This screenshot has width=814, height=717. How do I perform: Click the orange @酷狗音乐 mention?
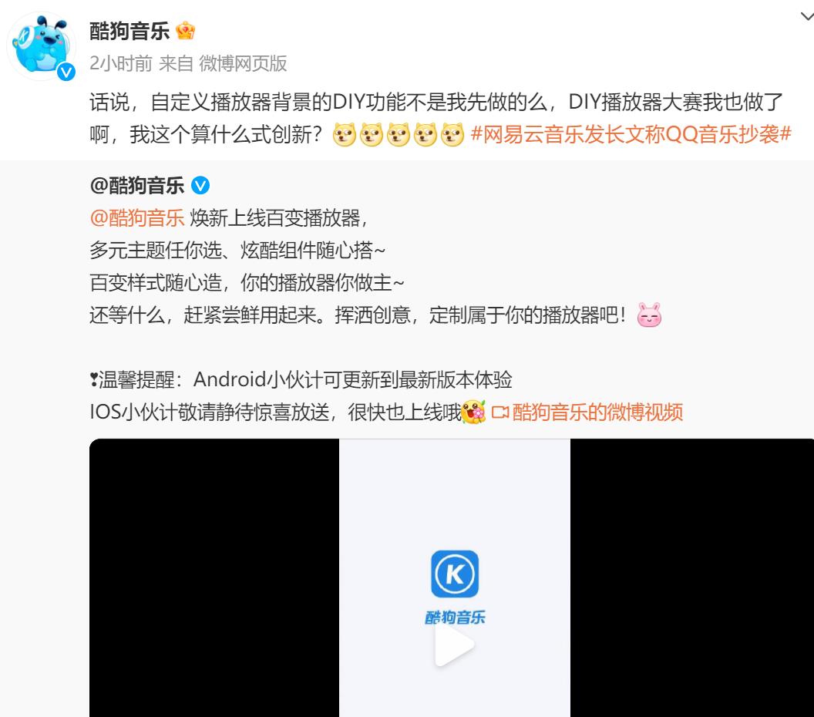click(x=137, y=218)
